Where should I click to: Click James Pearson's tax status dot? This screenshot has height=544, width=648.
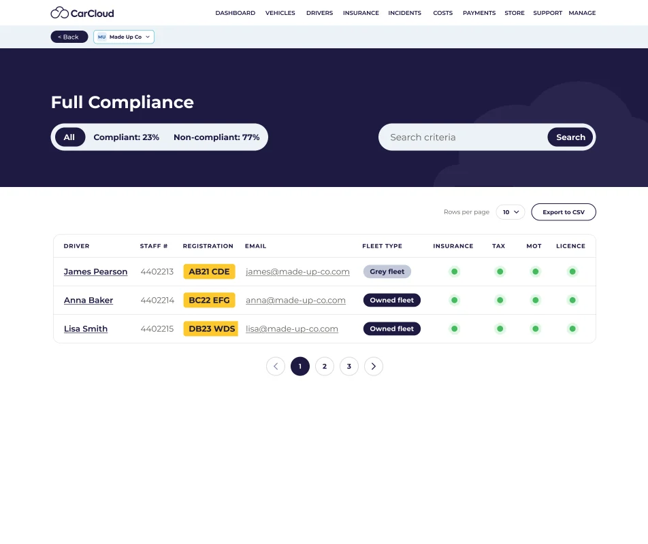500,271
